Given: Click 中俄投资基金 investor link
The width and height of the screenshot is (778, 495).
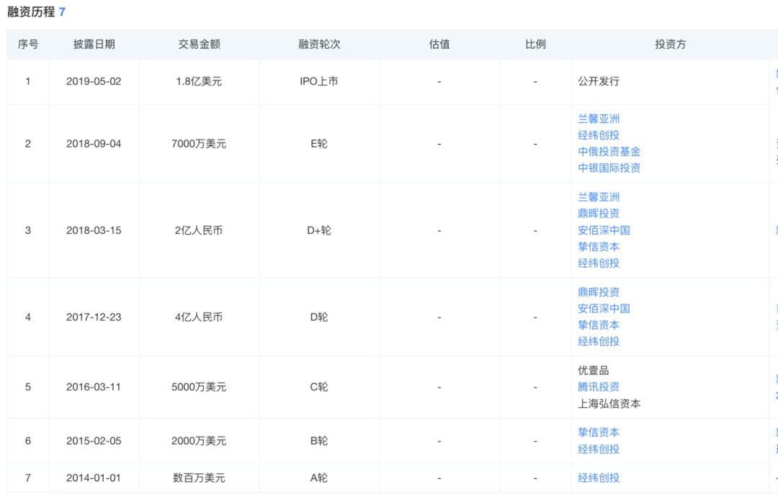Looking at the screenshot, I should click(609, 152).
